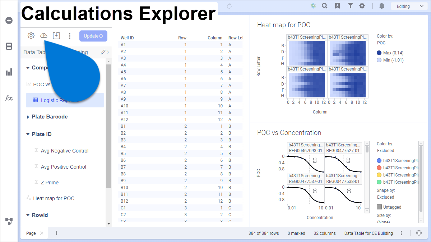
Task: Open the bar chart visualizations sidebar icon
Action: coord(9,72)
